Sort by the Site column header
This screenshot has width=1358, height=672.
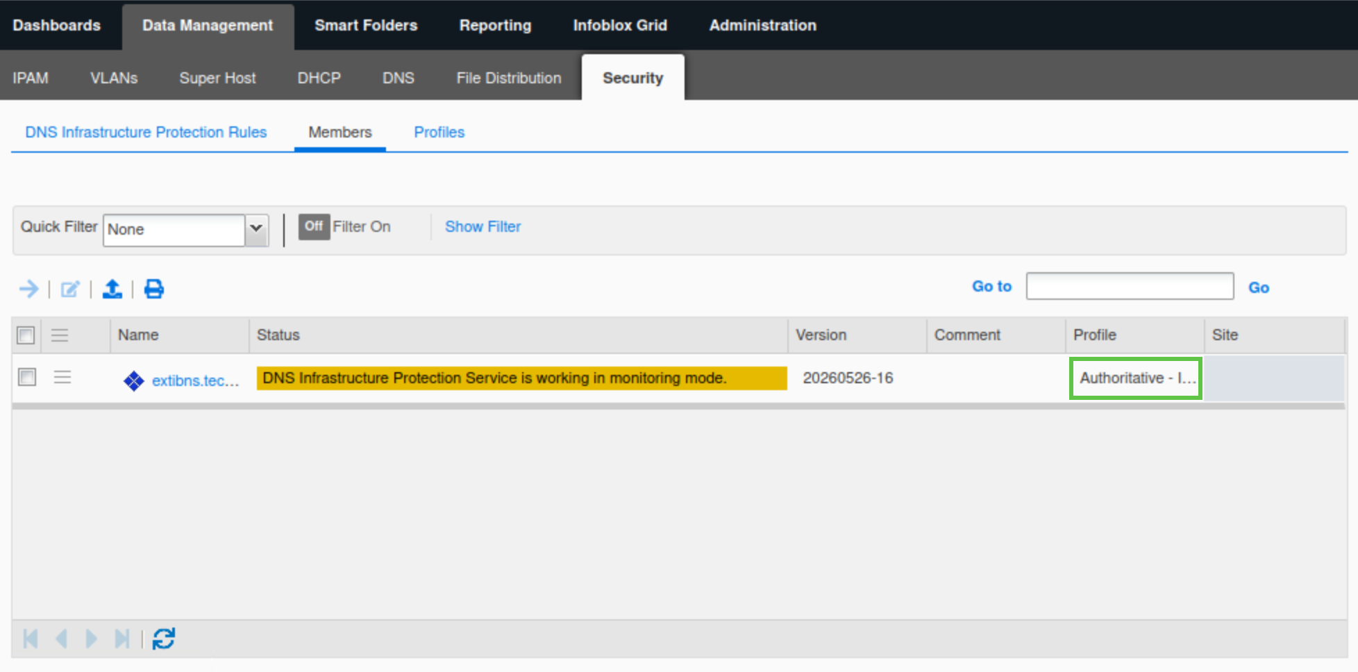(1275, 335)
